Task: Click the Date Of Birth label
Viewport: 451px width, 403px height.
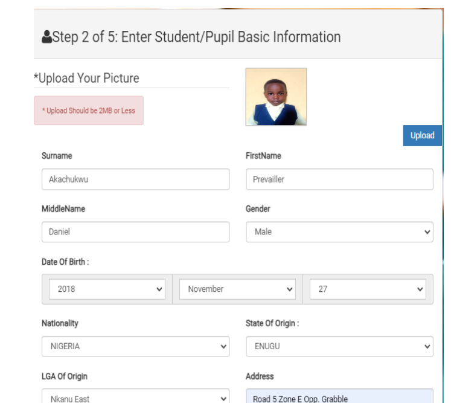Action: [x=65, y=262]
